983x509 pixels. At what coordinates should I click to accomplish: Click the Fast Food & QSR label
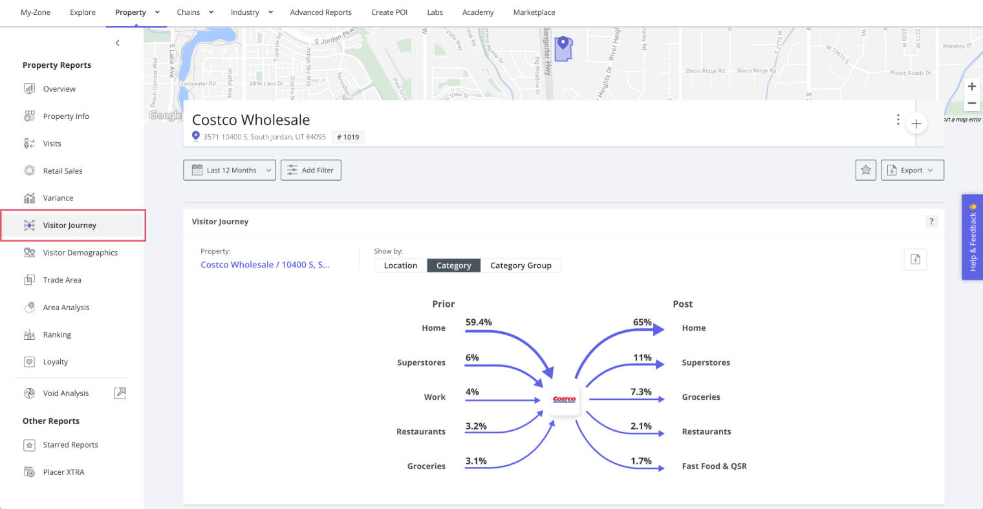tap(714, 466)
